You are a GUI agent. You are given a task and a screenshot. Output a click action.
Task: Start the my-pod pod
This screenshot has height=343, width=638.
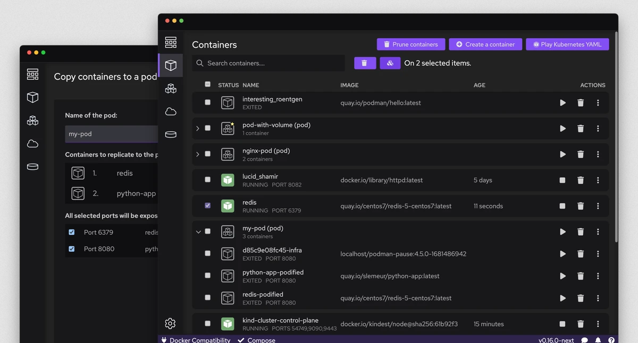coord(563,232)
